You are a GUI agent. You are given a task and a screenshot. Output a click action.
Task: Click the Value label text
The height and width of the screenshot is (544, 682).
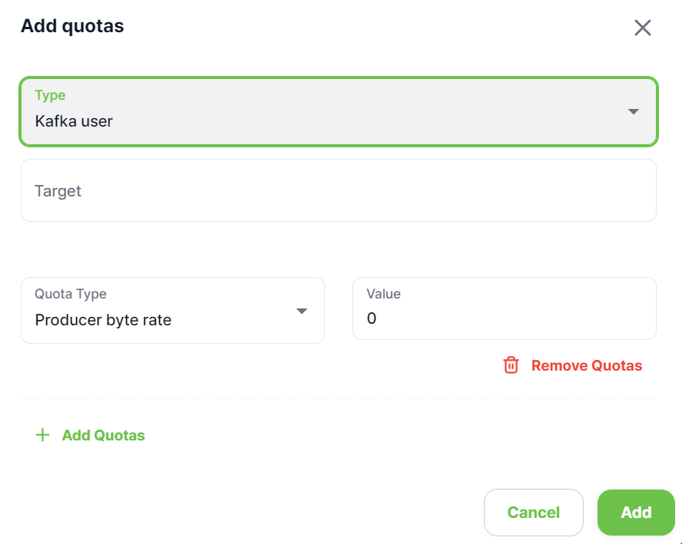pyautogui.click(x=383, y=294)
